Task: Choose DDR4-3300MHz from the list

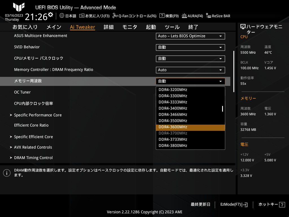Action: tap(191, 96)
